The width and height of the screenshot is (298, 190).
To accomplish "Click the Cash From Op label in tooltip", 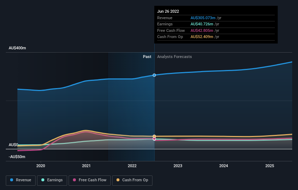I will (170, 37).
